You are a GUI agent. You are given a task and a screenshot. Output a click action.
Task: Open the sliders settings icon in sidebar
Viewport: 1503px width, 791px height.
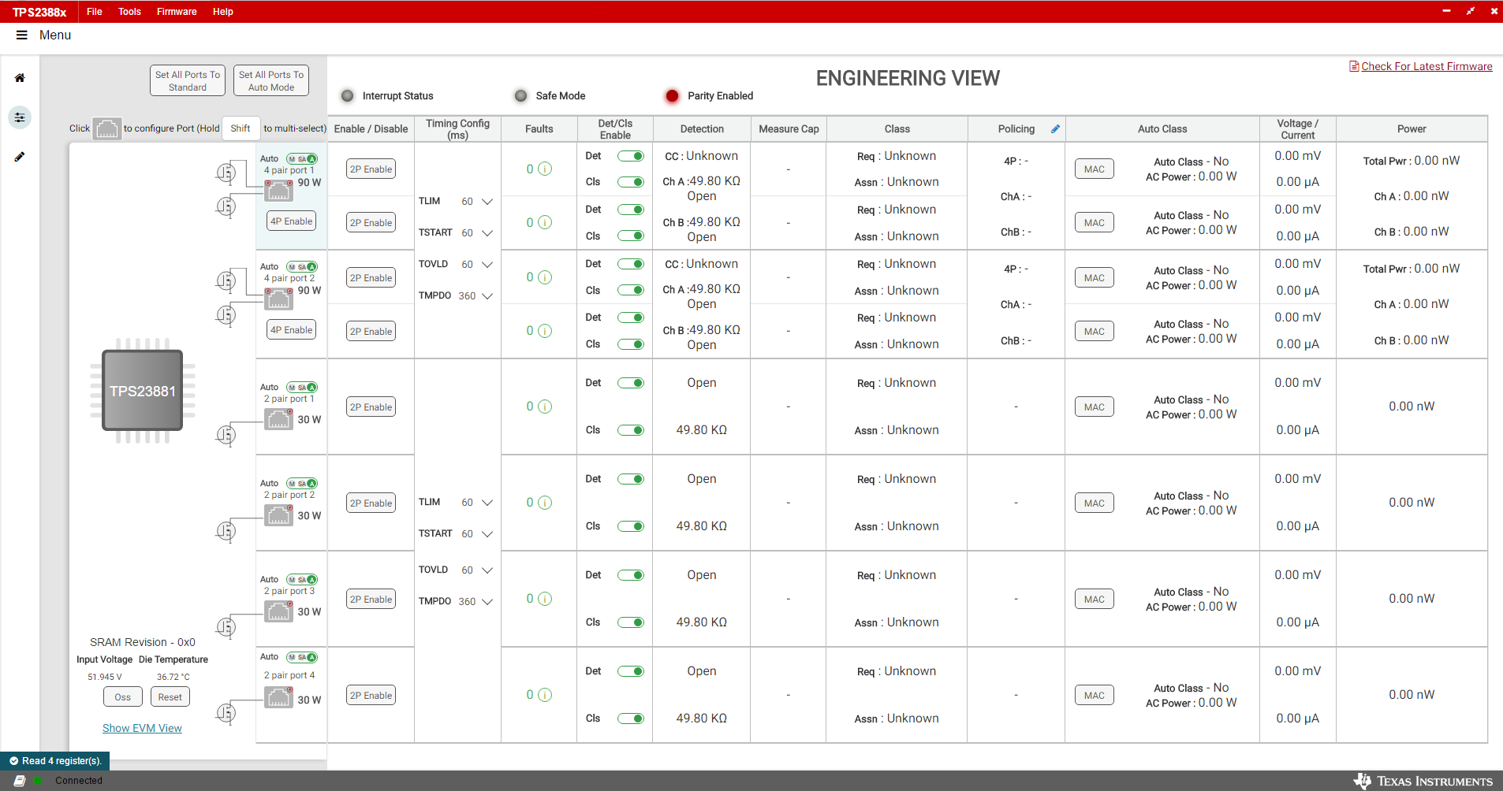tap(20, 117)
